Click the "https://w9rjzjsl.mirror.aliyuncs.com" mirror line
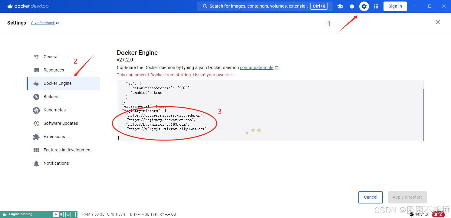The width and height of the screenshot is (451, 218). pyautogui.click(x=166, y=129)
